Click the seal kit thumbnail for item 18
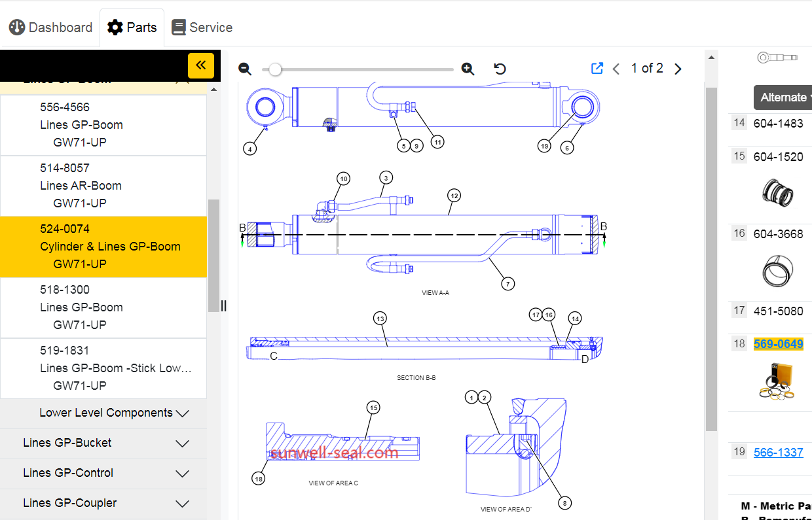The image size is (812, 520). [778, 381]
